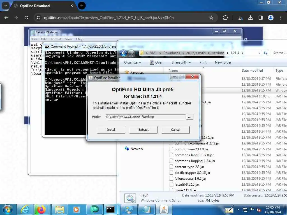Click versions in breadcrumb path
The image size is (287, 215).
pyautogui.click(x=218, y=53)
